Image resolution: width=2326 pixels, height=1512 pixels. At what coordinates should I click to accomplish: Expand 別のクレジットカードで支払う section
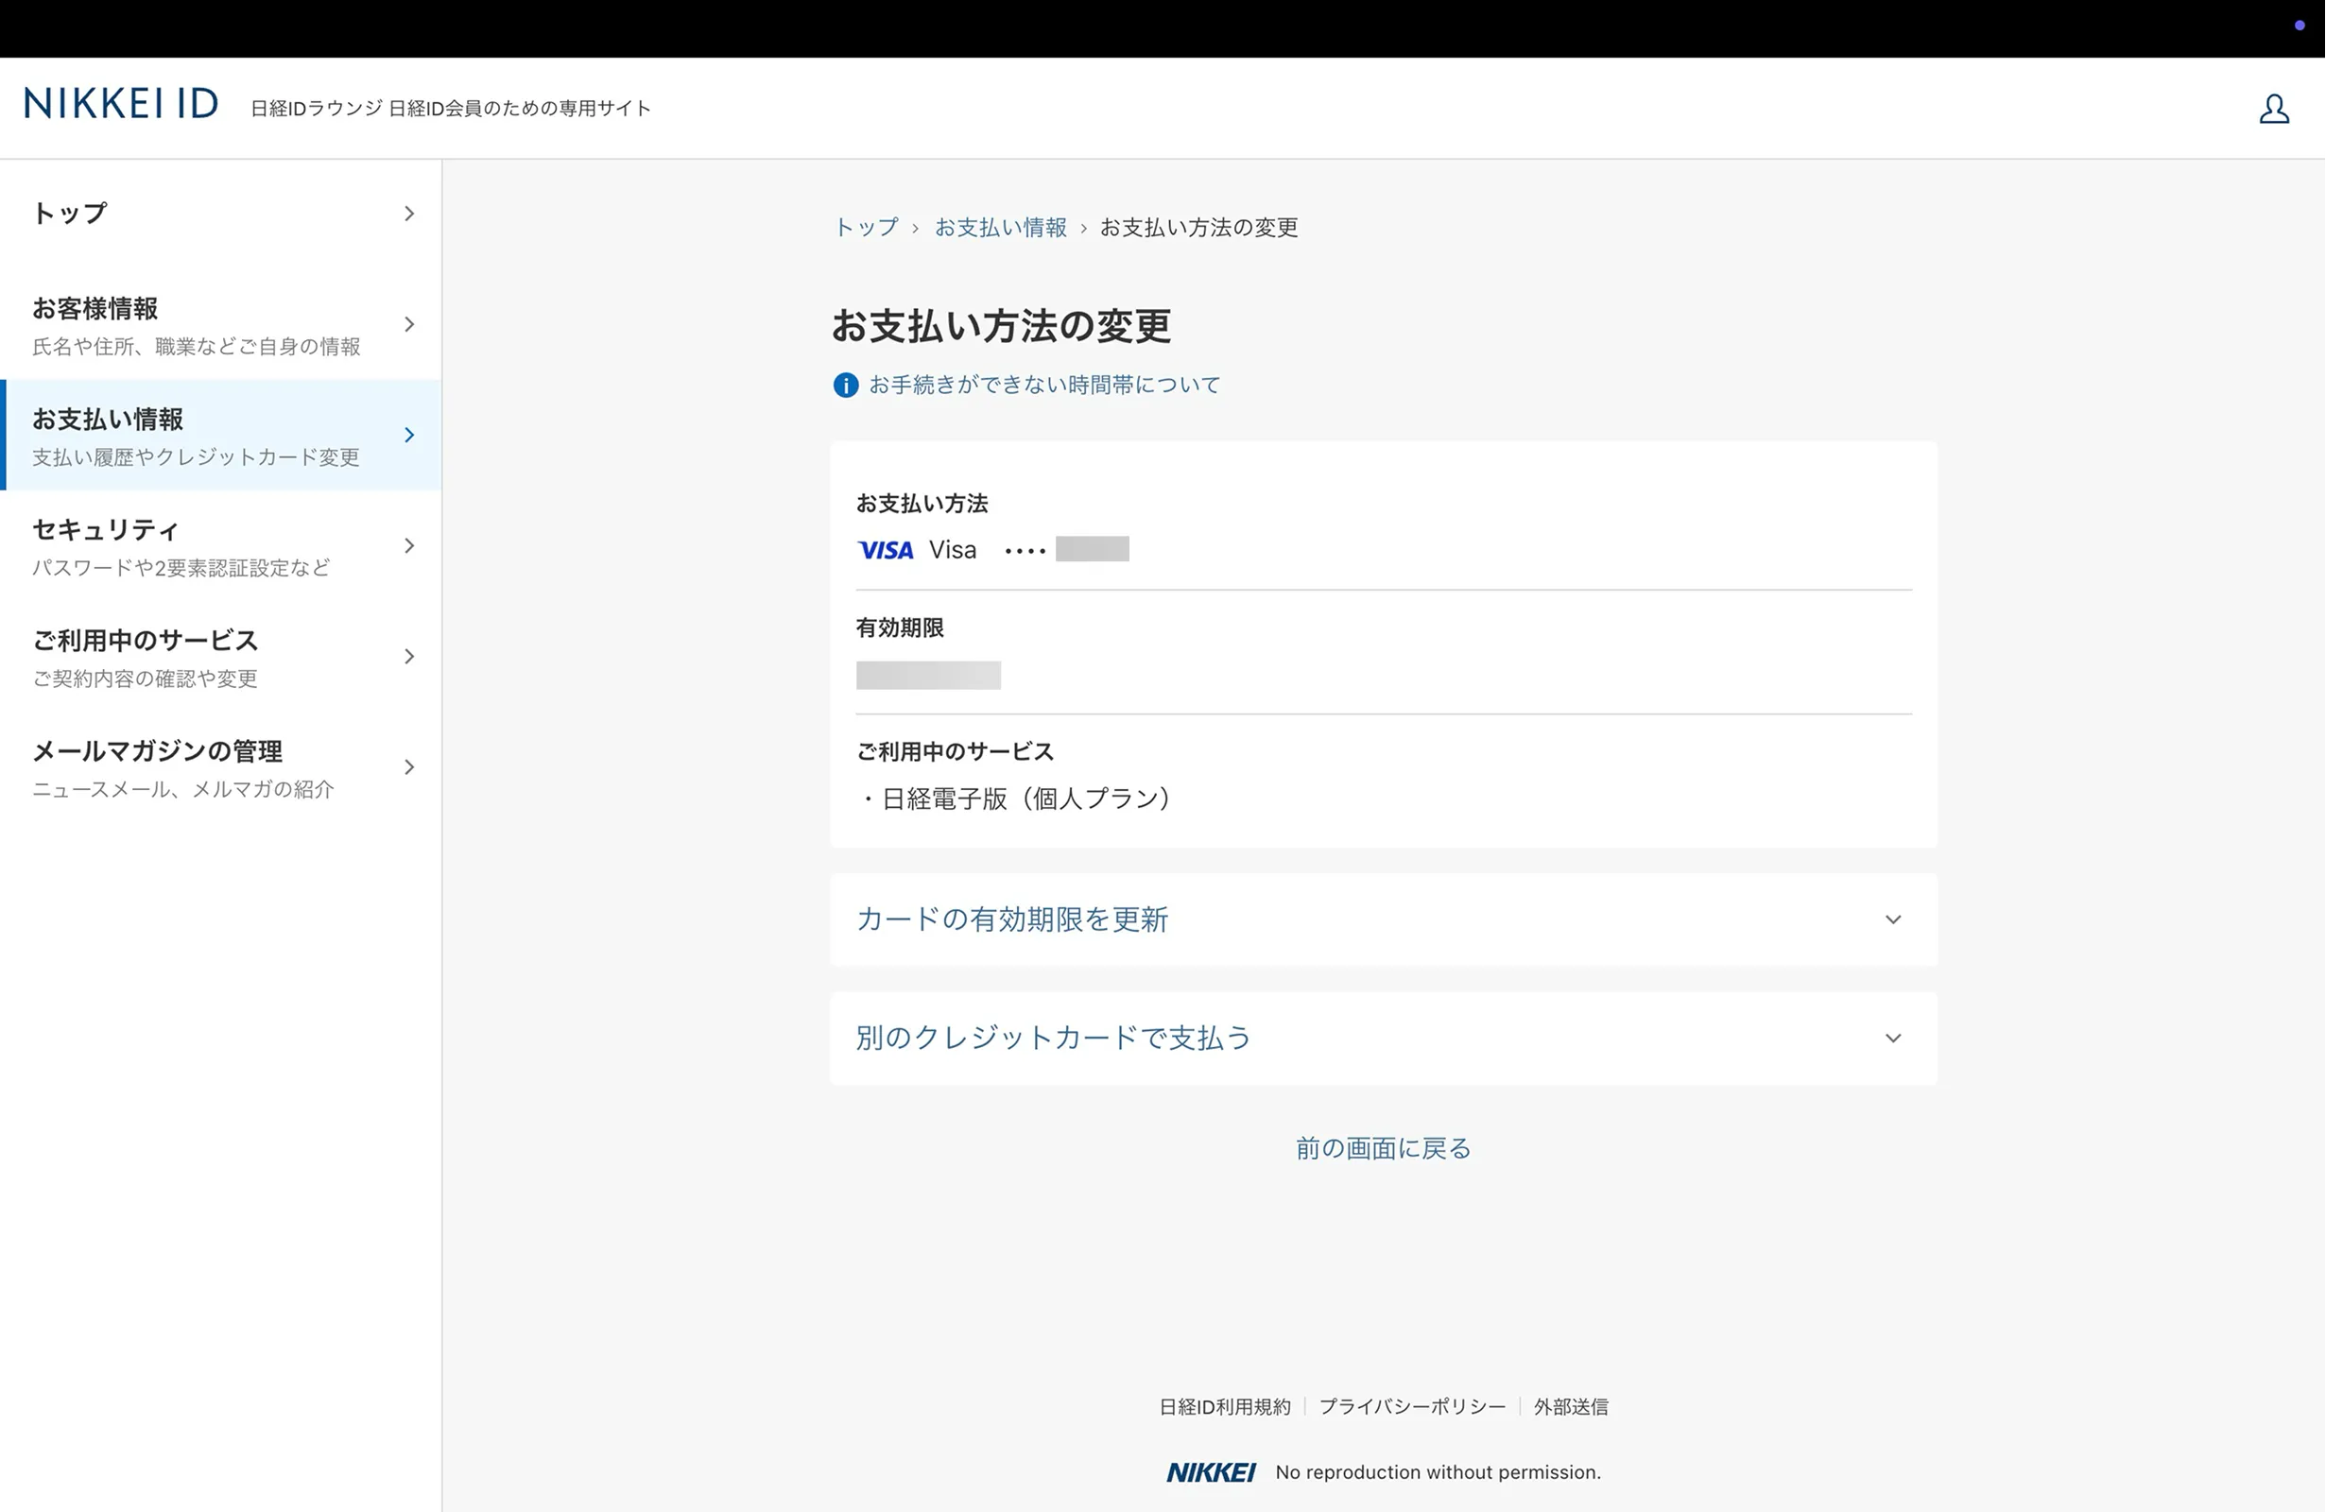tap(1383, 1038)
